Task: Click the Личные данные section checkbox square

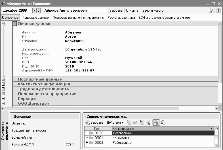Action: coord(15,24)
